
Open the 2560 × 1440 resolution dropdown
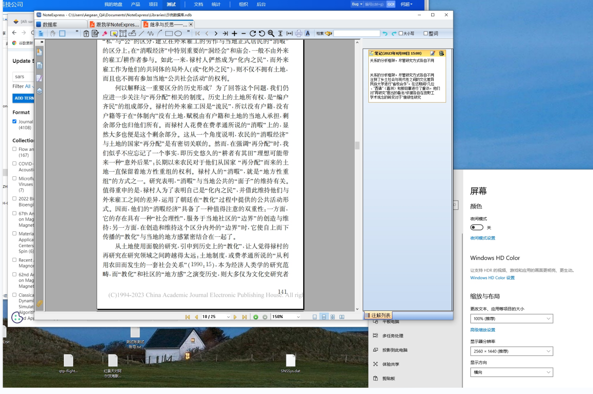pyautogui.click(x=512, y=351)
